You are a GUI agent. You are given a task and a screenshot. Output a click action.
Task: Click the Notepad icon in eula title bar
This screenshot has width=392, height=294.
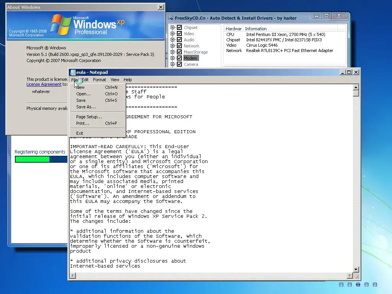73,72
